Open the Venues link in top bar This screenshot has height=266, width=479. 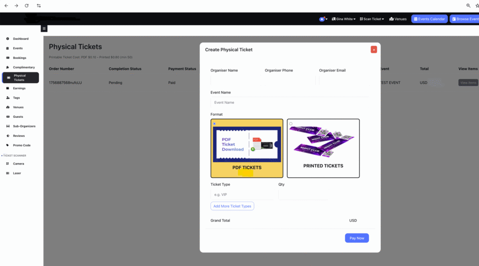pyautogui.click(x=398, y=19)
